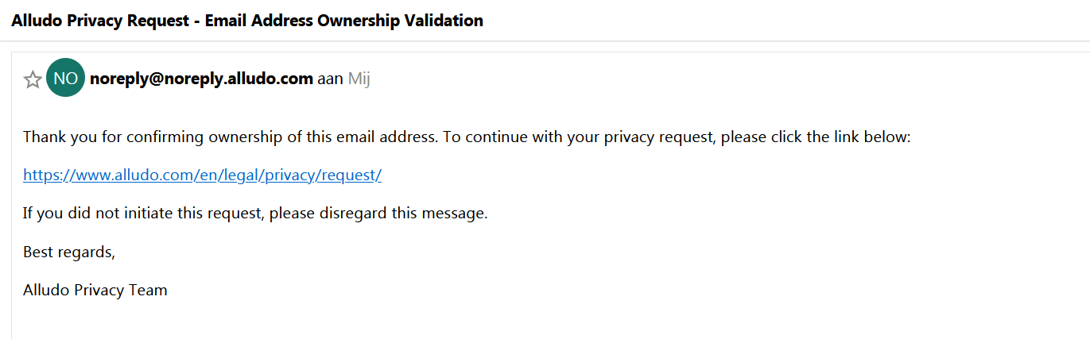The image size is (1090, 339).
Task: Click the green NO sender avatar
Action: click(x=65, y=79)
